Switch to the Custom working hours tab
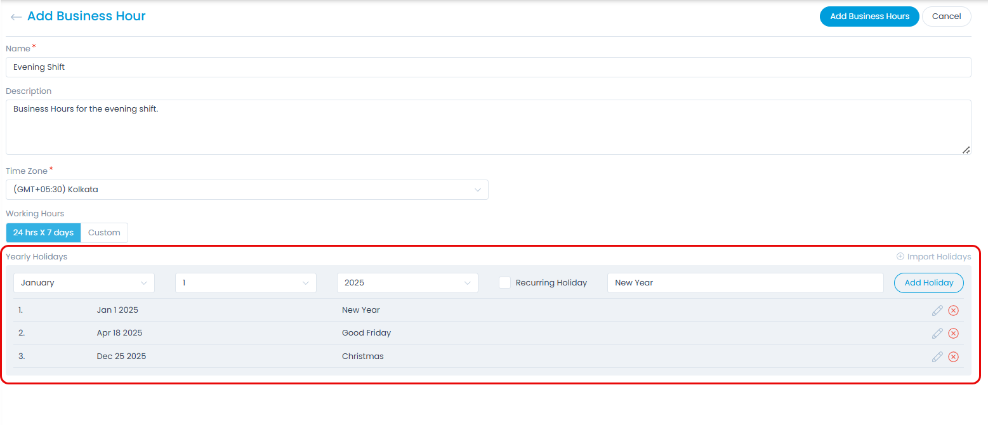 click(103, 232)
